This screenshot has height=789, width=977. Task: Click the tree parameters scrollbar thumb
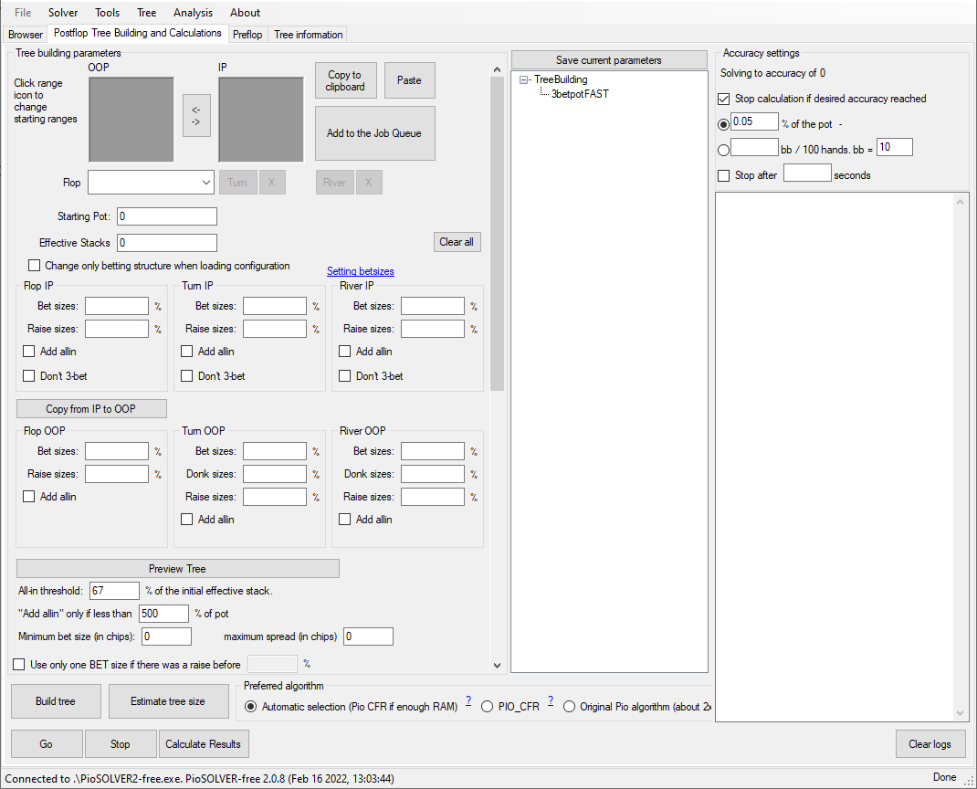tap(497, 234)
